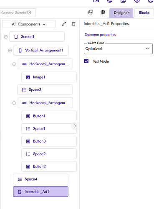Click the Remove Screen button
This screenshot has width=154, height=209.
click(18, 13)
